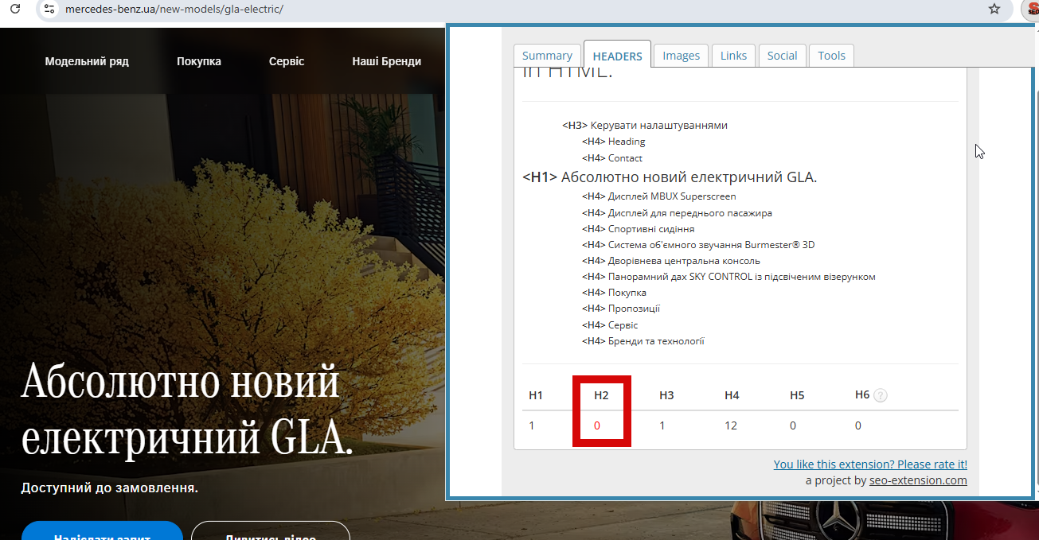
Task: Select the HEADERS tab
Action: coord(617,55)
